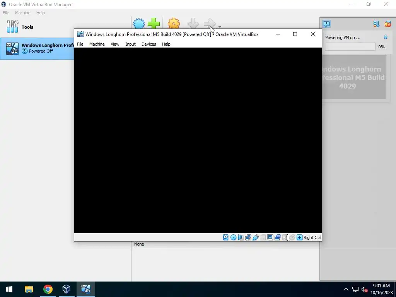Click the network adapters indicator
This screenshot has width=396, height=297.
[248, 237]
